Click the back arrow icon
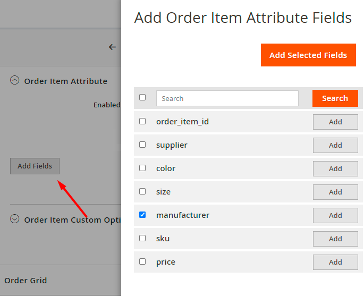The width and height of the screenshot is (364, 296). [112, 47]
